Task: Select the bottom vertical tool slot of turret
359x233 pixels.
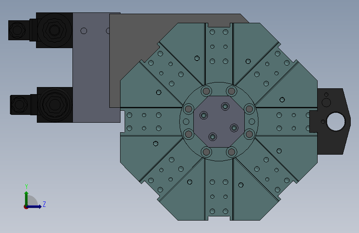Action: tap(219, 189)
